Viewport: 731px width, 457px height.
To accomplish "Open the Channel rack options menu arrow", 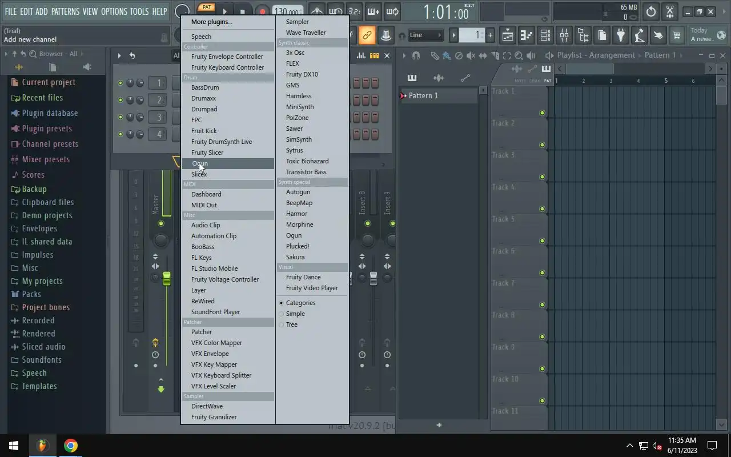I will tap(119, 55).
